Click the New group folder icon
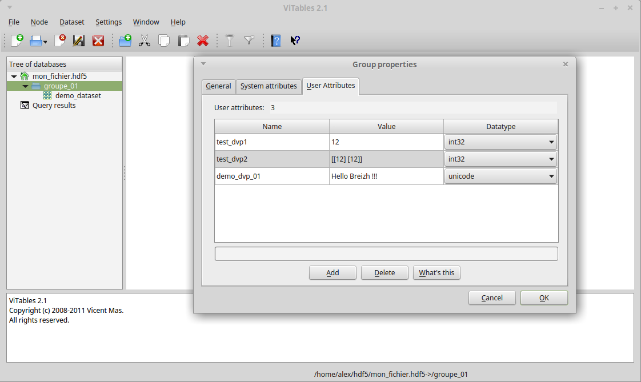 [x=125, y=41]
